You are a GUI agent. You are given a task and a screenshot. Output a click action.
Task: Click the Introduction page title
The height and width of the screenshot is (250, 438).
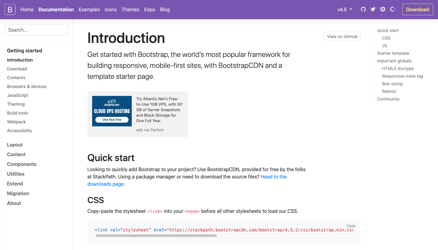[126, 38]
